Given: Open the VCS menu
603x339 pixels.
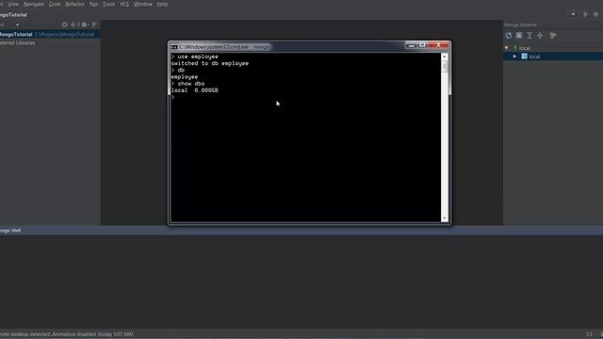Looking at the screenshot, I should 124,4.
